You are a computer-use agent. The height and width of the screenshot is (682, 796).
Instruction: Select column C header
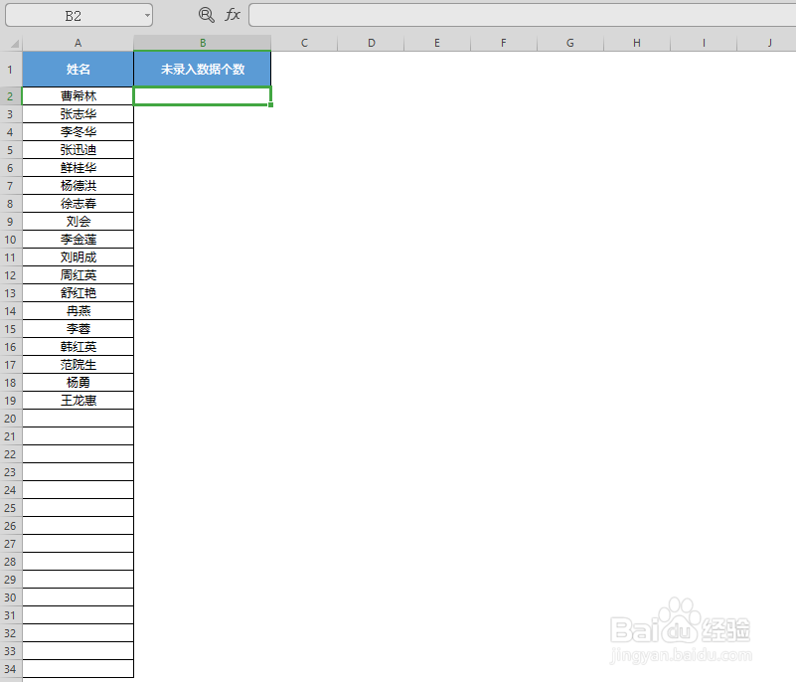coord(305,43)
